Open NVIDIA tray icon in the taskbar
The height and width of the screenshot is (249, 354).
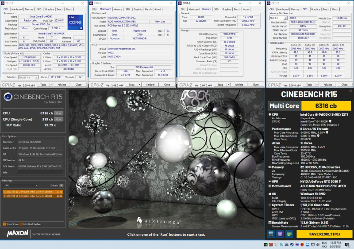266,245
